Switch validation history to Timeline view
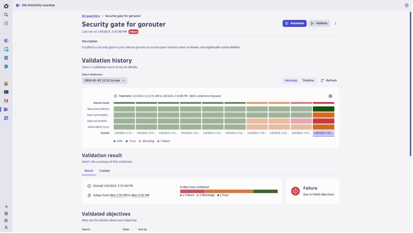This screenshot has width=413, height=233. tap(308, 80)
